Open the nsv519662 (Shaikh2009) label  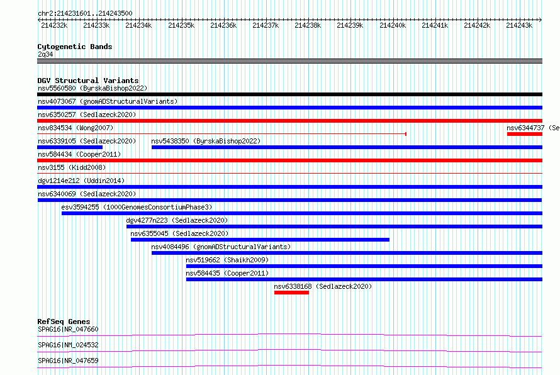(x=227, y=260)
